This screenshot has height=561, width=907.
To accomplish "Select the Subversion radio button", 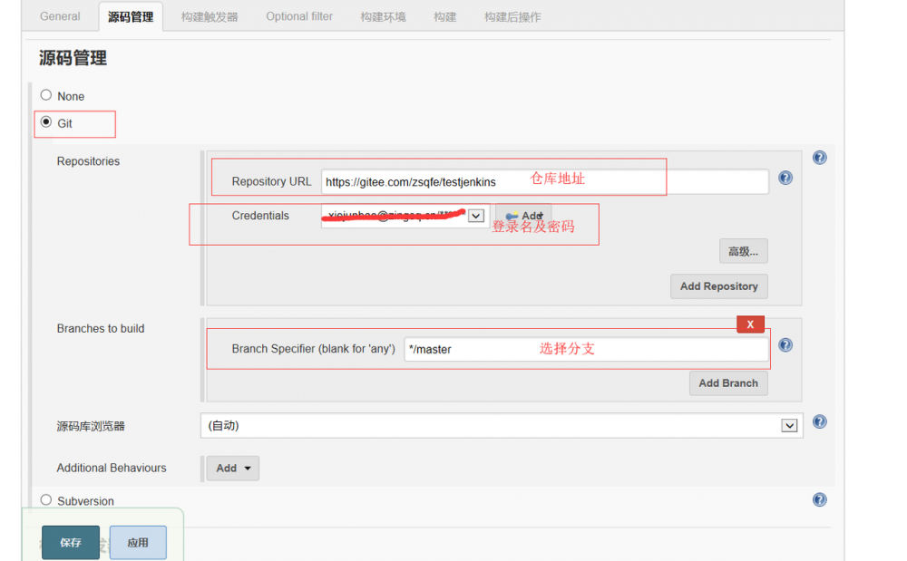I will click(x=45, y=500).
